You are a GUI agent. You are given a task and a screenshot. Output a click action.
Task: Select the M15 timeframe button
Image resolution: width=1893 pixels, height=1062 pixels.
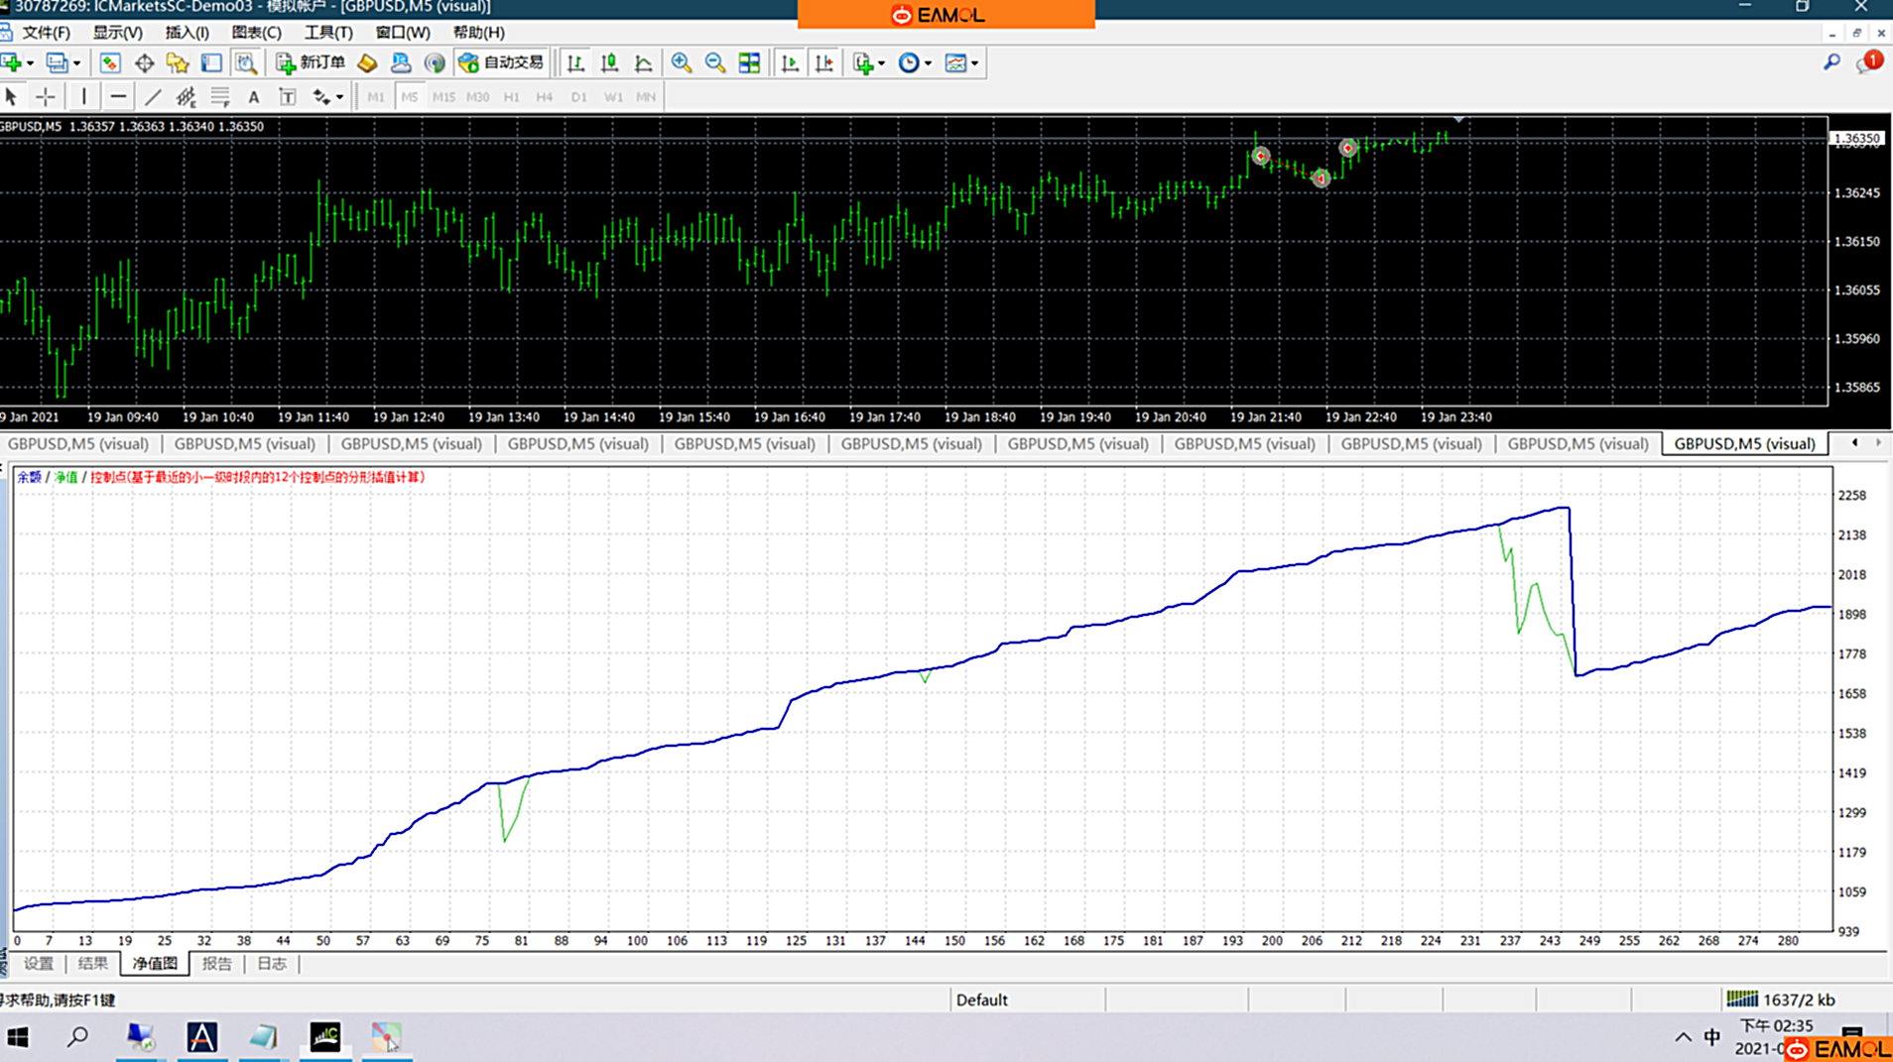[x=443, y=96]
